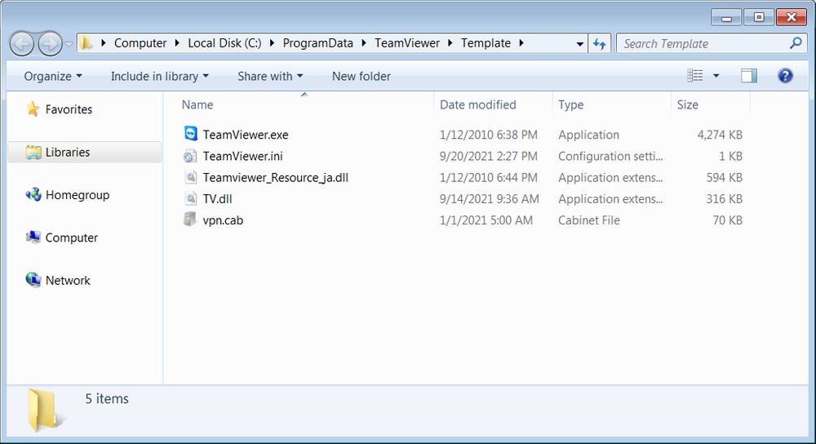Click the 4,274 KB size cell
This screenshot has height=444, width=816.
[720, 135]
